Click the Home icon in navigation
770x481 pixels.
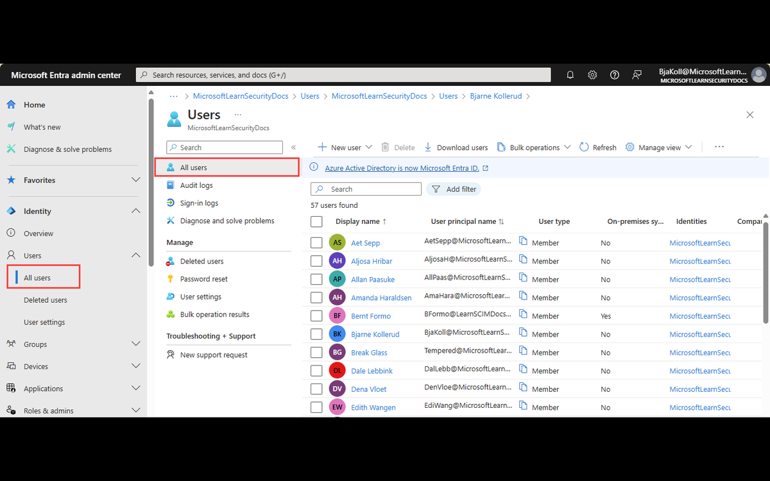[12, 105]
